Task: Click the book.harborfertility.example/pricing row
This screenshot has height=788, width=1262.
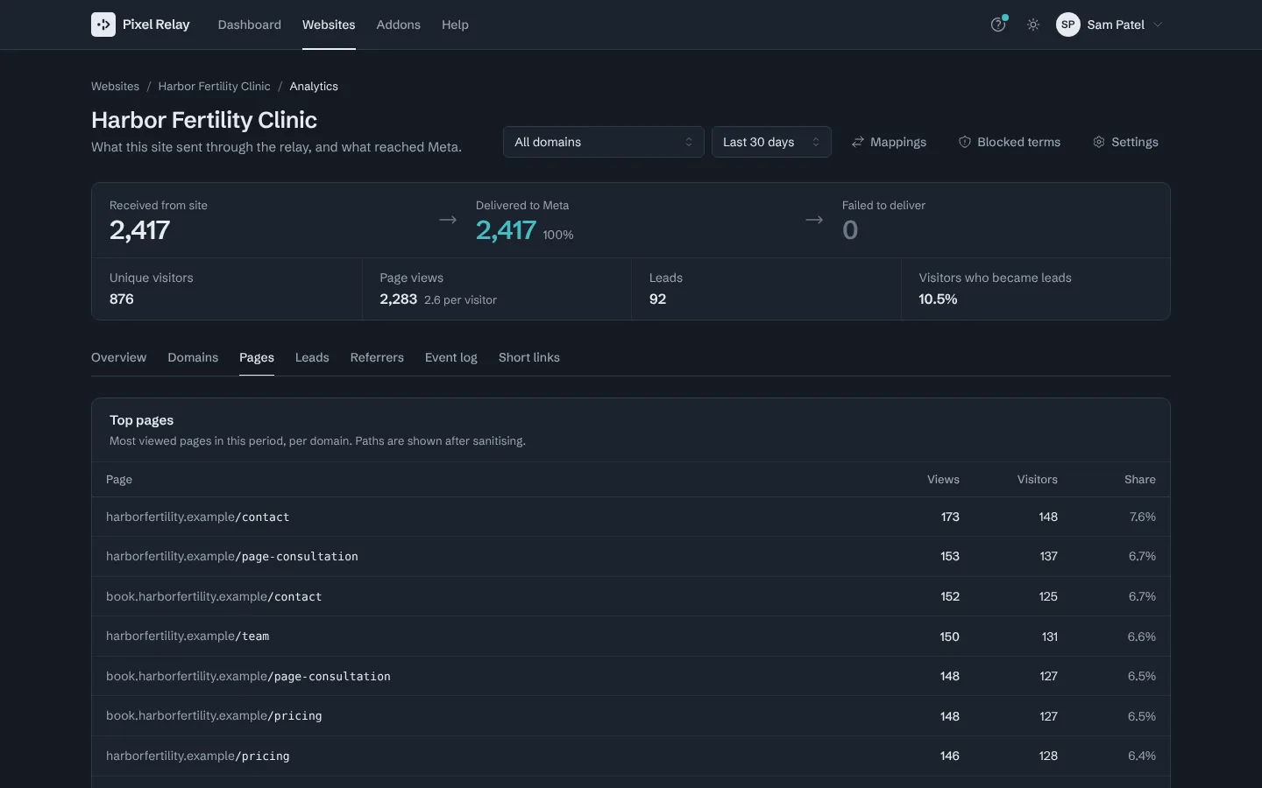Action: 631,716
